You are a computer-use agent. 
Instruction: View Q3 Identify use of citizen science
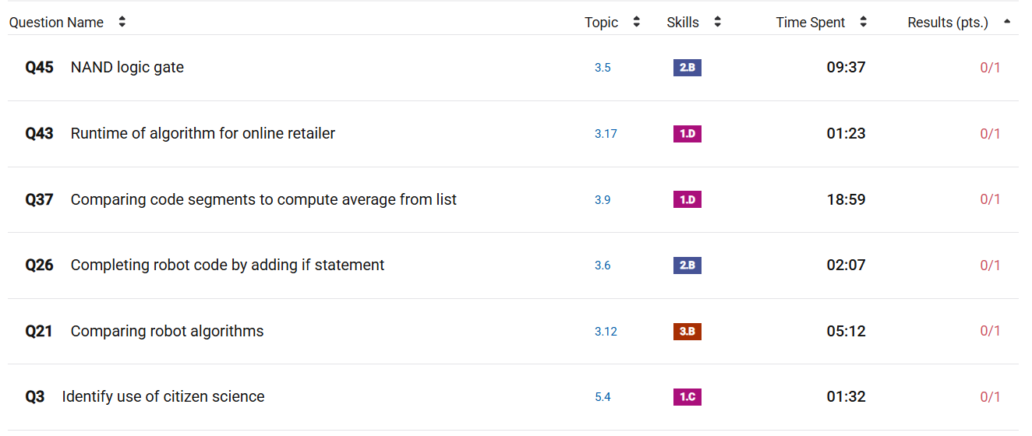(x=163, y=397)
